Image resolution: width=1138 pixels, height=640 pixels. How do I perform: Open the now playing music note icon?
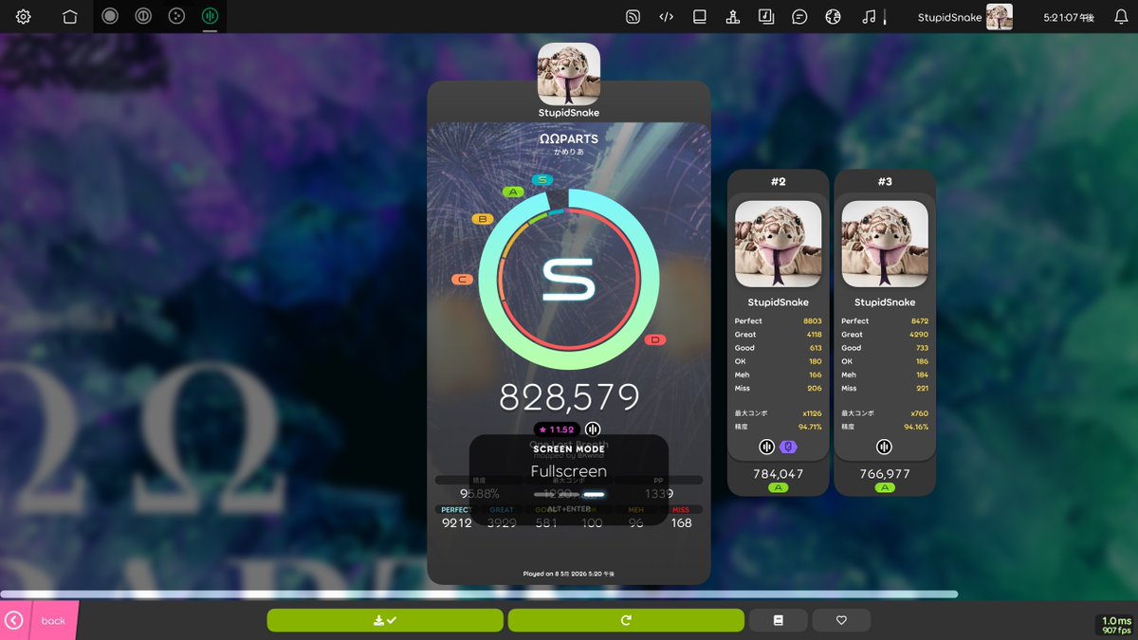click(x=868, y=17)
